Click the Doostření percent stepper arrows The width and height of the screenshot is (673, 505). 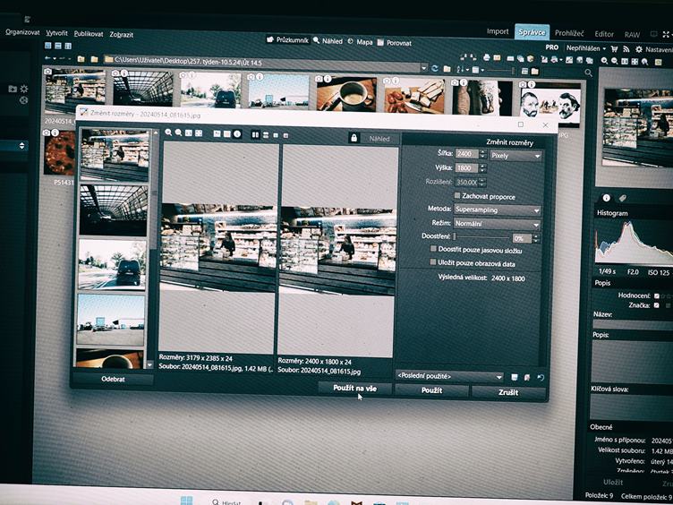(535, 238)
